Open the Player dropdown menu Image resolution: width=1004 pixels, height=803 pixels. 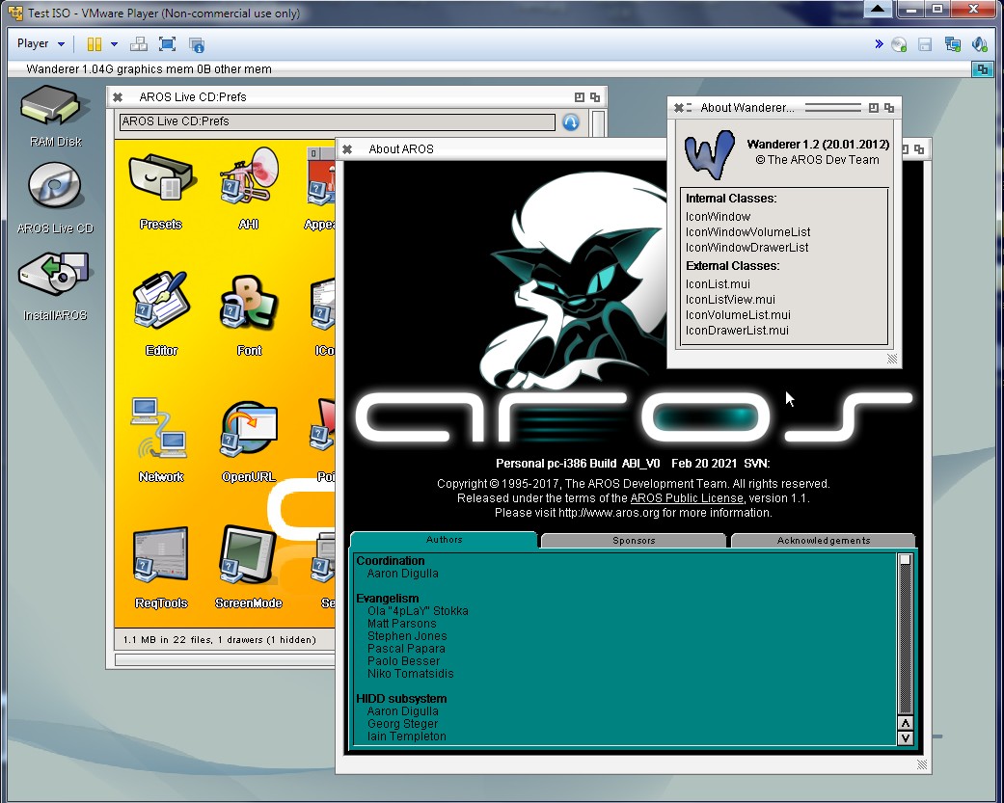(41, 44)
